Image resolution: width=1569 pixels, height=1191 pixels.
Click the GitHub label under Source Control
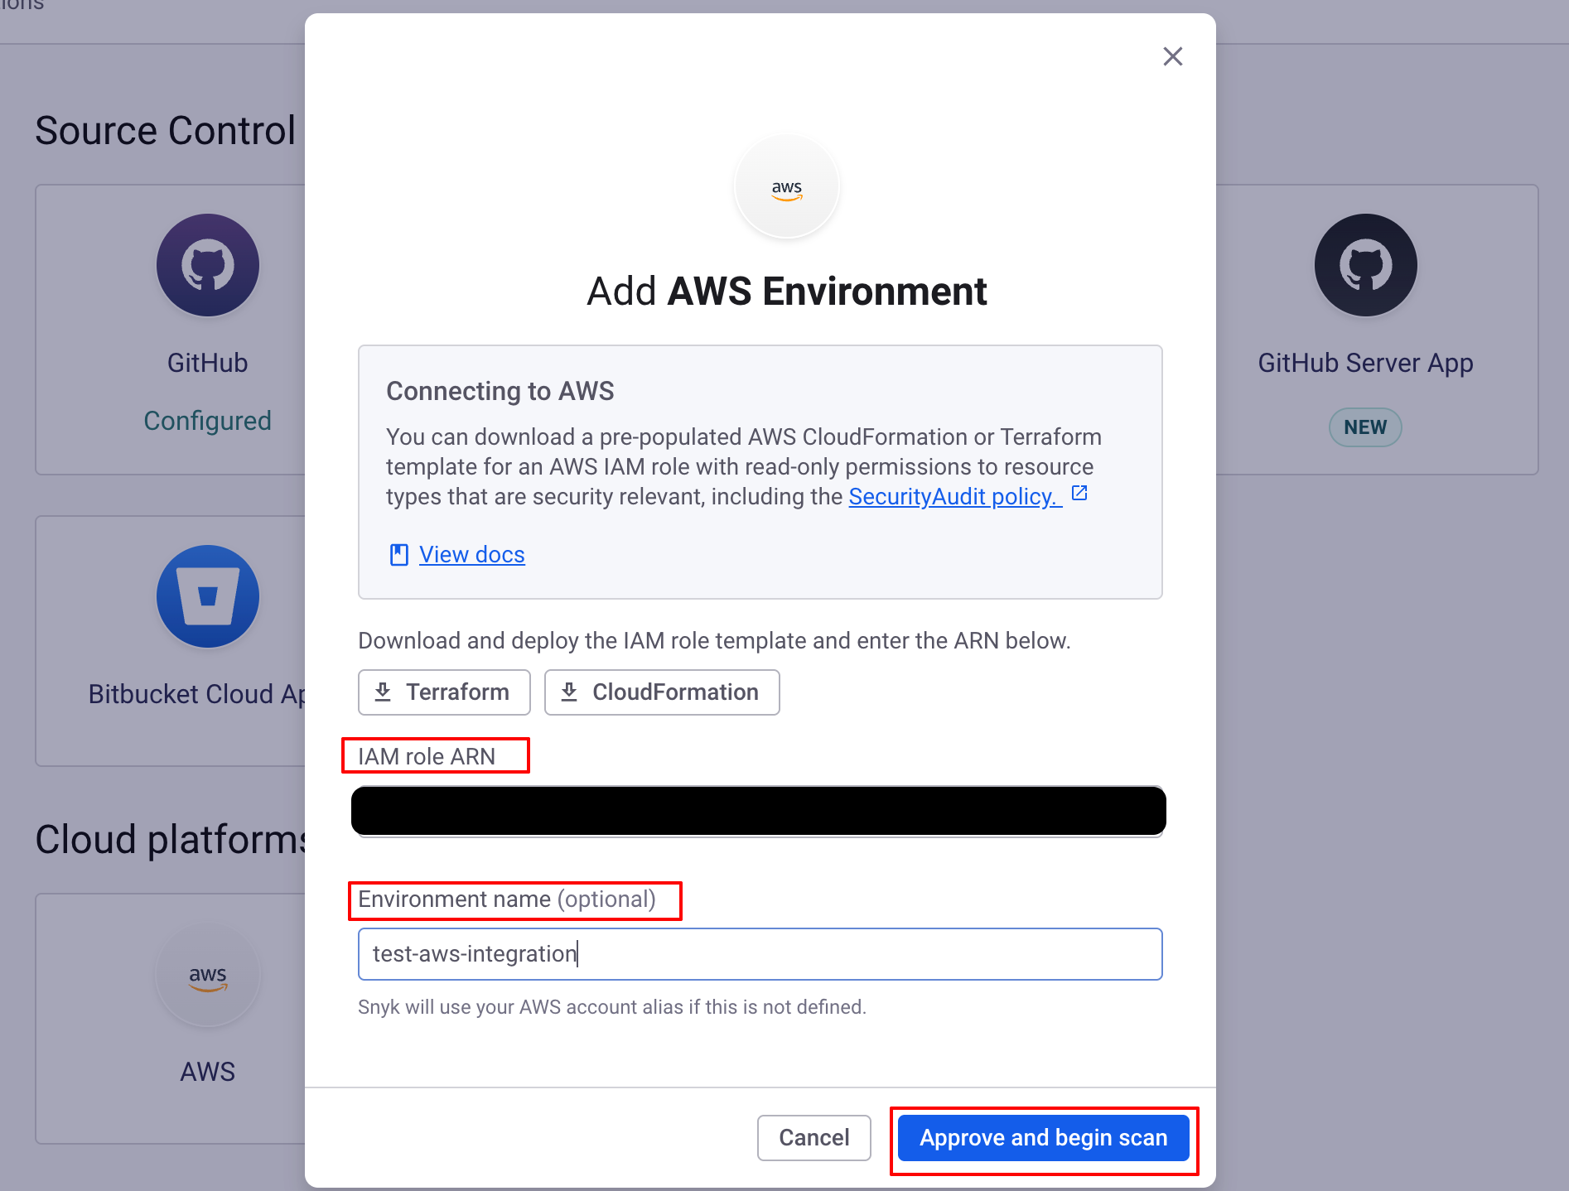click(208, 363)
